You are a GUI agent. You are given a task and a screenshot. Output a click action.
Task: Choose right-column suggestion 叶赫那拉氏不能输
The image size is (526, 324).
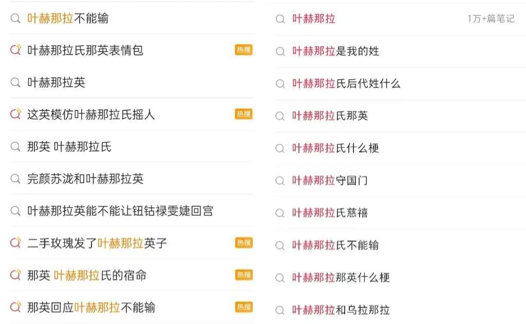(335, 245)
